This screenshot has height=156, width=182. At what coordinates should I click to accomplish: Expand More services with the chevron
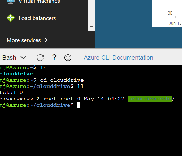pos(46,40)
